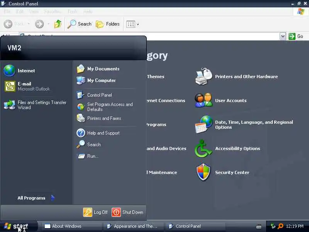
Task: Click the Search toolbar button
Action: [79, 24]
